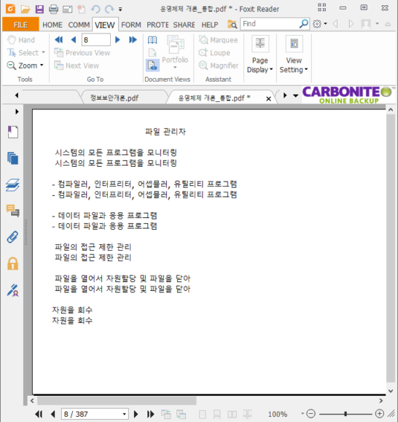Click the zoom out minus button
This screenshot has width=398, height=422.
click(x=311, y=414)
